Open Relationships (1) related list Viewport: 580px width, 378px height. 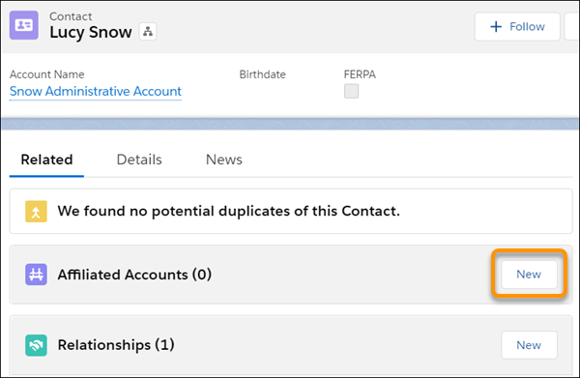point(116,345)
